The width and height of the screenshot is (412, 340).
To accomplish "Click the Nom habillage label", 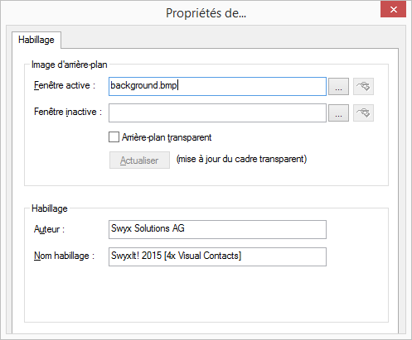I will coord(64,256).
